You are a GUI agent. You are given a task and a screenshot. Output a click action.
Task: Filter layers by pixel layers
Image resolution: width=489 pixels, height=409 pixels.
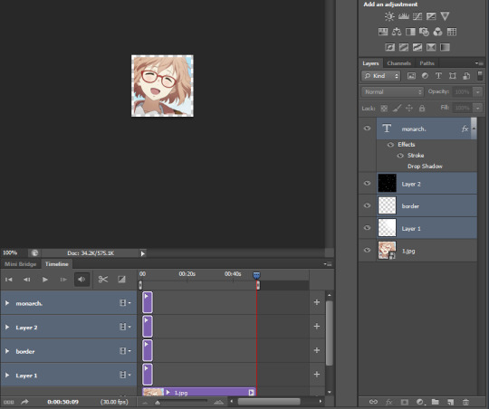click(411, 76)
